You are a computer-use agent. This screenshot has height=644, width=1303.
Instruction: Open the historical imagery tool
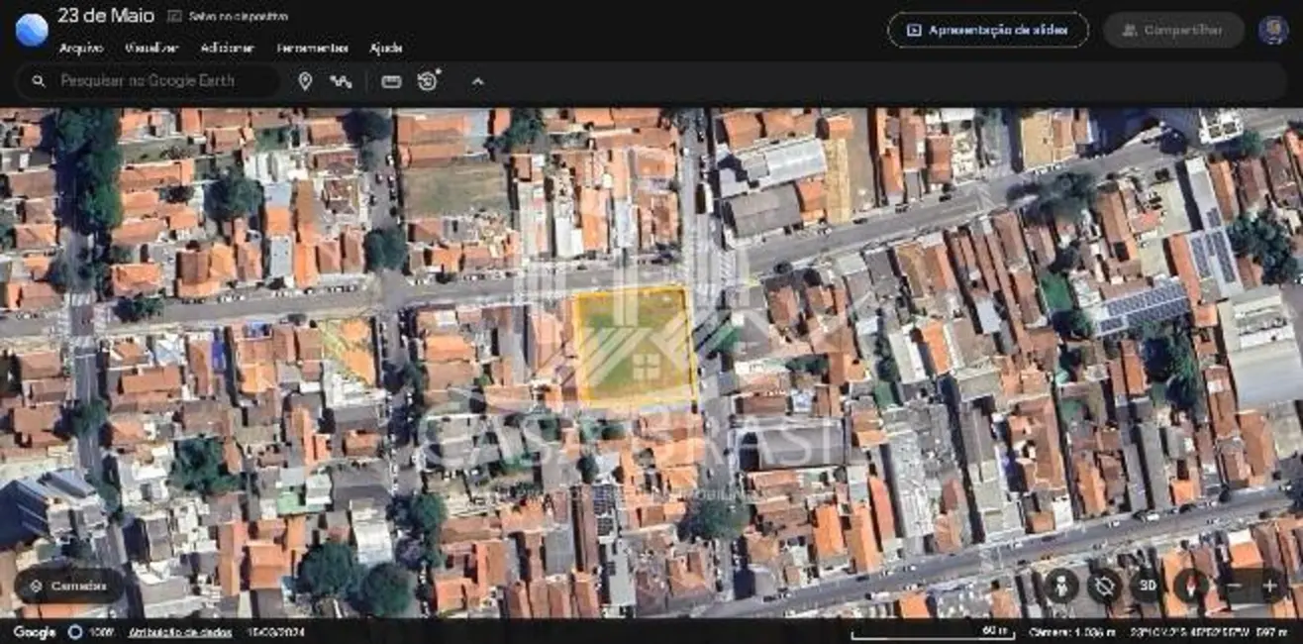428,81
